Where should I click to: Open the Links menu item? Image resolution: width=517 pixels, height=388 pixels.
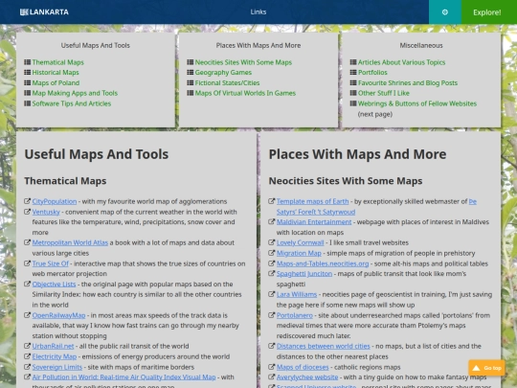tap(258, 12)
